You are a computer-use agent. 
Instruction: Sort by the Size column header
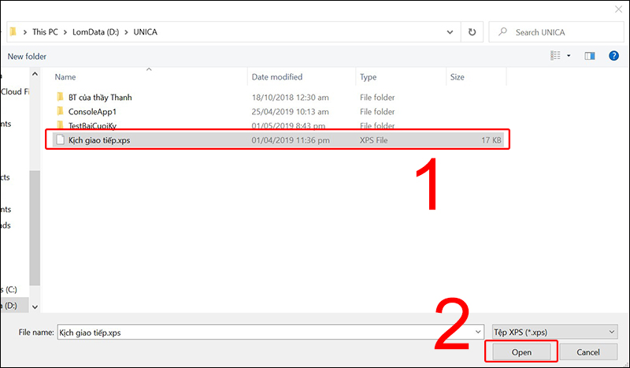point(458,76)
